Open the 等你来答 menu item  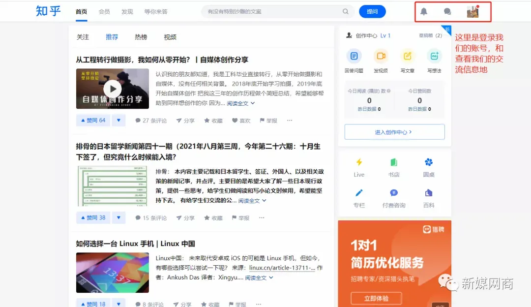pos(156,11)
